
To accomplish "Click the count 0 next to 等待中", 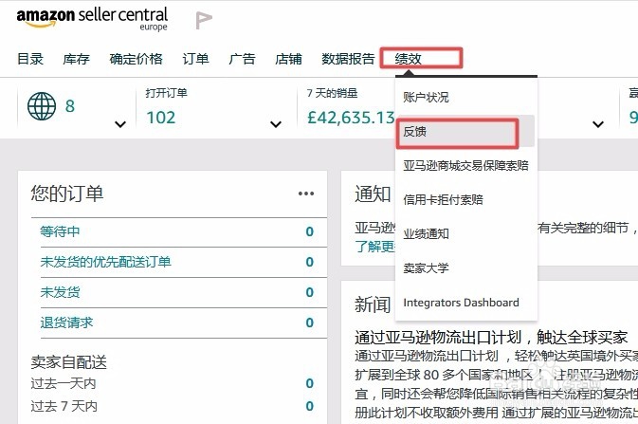I will click(x=310, y=231).
